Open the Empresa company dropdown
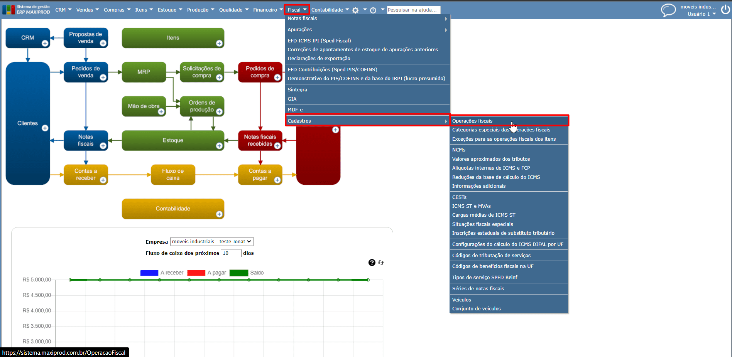This screenshot has width=732, height=357. pyautogui.click(x=212, y=242)
